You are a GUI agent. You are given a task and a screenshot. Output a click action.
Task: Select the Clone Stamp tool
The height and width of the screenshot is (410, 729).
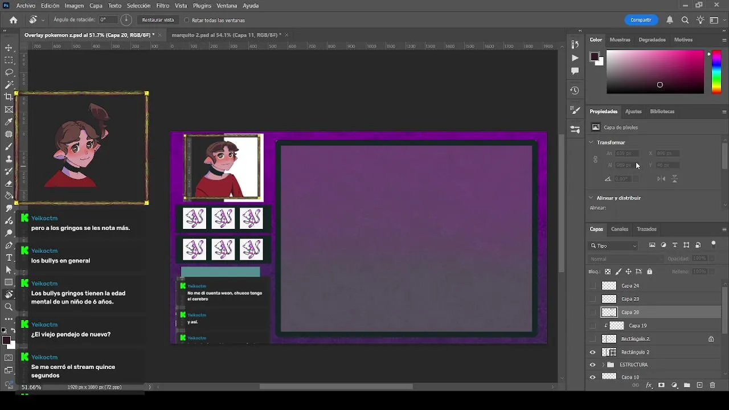tap(9, 159)
